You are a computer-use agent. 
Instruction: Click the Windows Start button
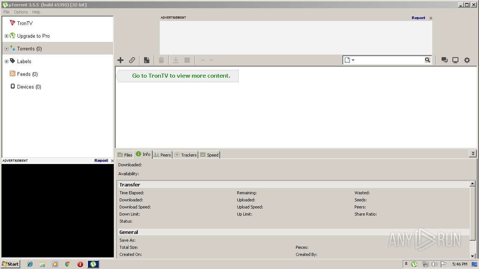[x=10, y=264]
